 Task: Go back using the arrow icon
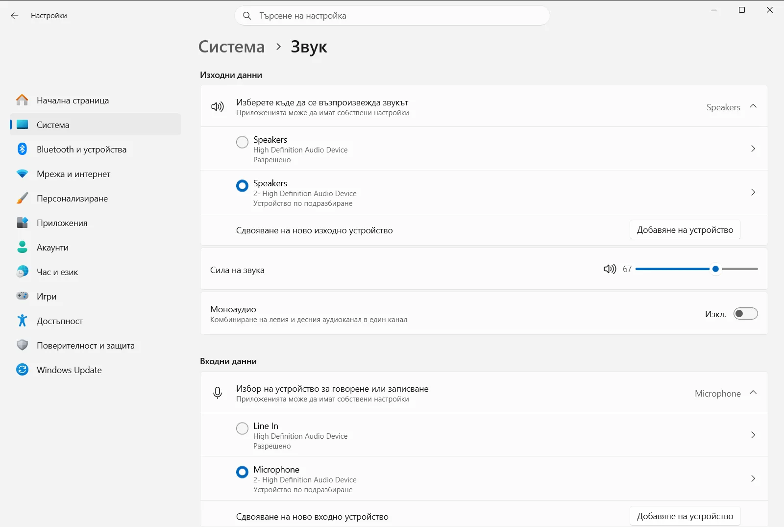pyautogui.click(x=15, y=16)
